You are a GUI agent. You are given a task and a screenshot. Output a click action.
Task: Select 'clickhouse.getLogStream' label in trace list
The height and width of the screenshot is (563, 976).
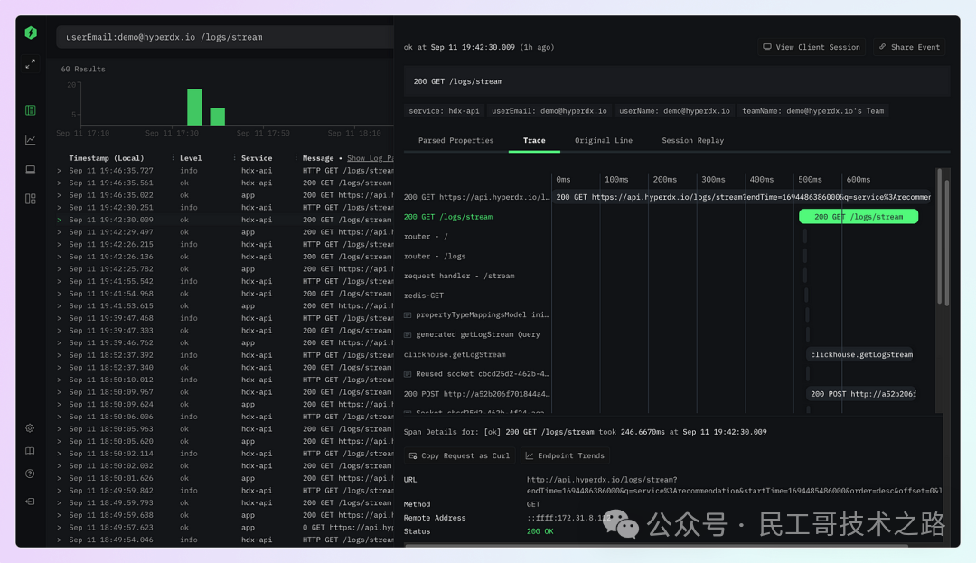pos(455,354)
